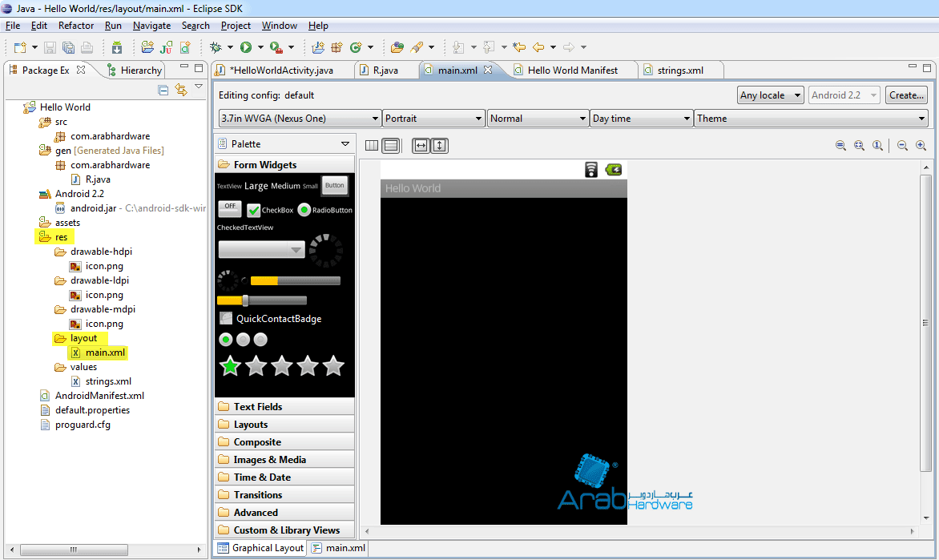
Task: Click the zoom out canvas icon
Action: tap(902, 146)
